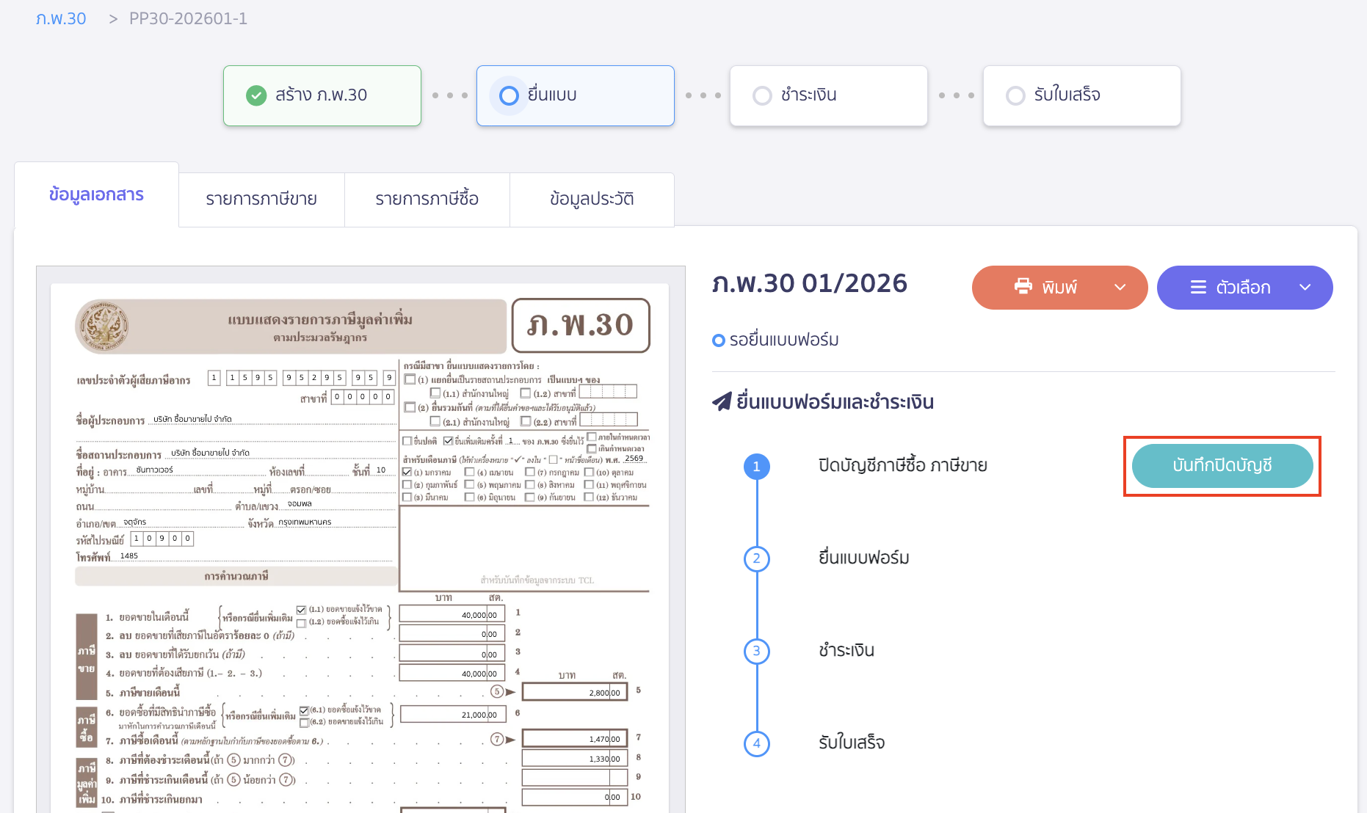Click the paper plane icon beside ยื่นแบบฟอร์มและชำระเงิน
Image resolution: width=1367 pixels, height=813 pixels.
click(x=721, y=401)
